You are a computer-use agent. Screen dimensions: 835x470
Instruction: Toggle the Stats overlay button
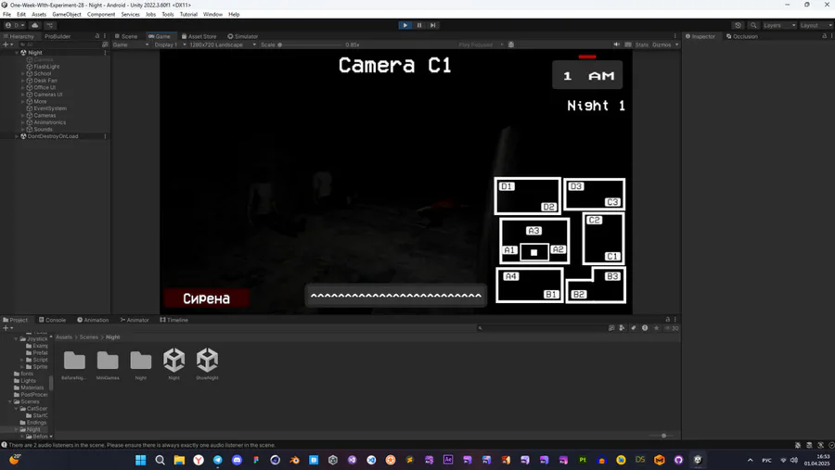642,44
